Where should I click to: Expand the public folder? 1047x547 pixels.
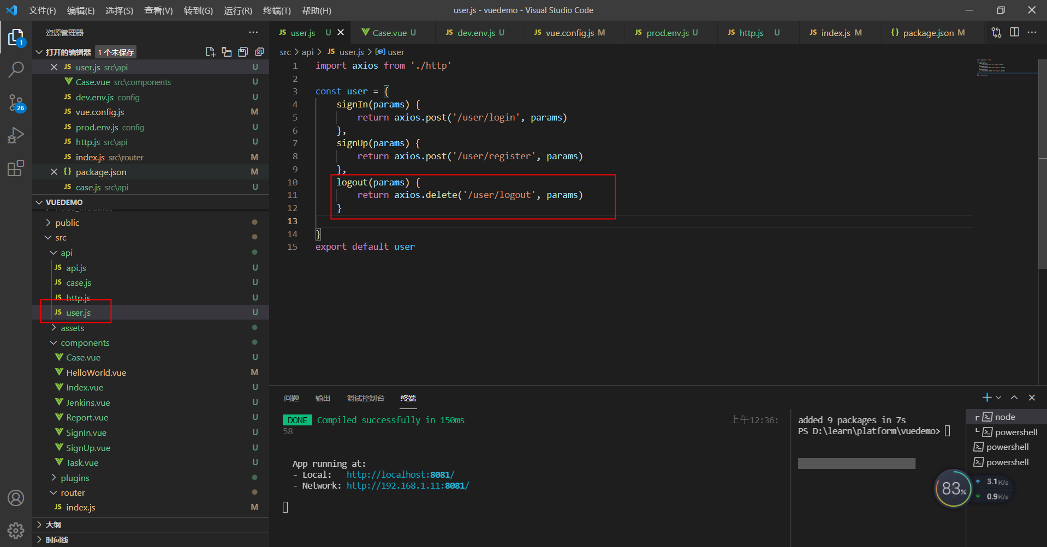pyautogui.click(x=67, y=223)
